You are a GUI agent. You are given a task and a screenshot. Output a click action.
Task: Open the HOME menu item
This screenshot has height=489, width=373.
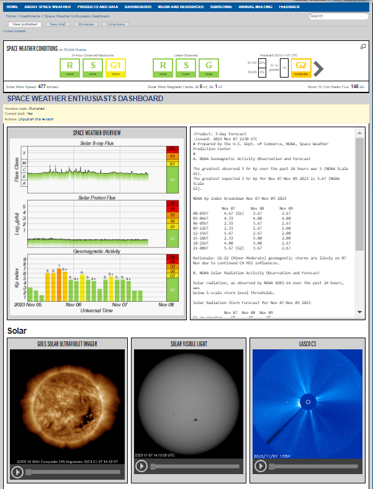tap(12, 7)
